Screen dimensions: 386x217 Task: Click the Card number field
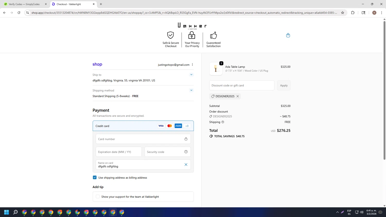click(x=143, y=139)
